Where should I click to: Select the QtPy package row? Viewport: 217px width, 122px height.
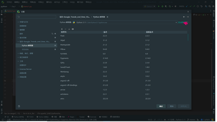124,63
